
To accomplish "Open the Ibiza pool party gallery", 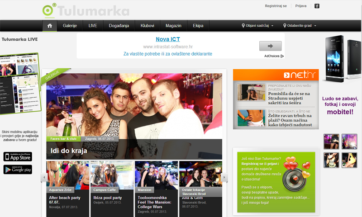I will (108, 198).
